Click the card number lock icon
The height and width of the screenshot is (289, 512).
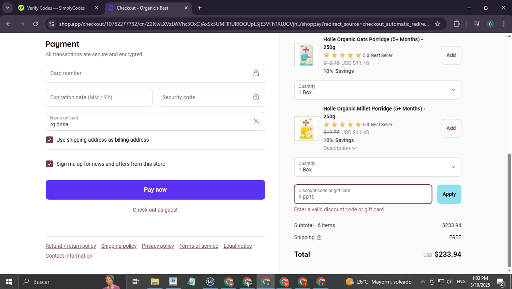click(x=256, y=73)
